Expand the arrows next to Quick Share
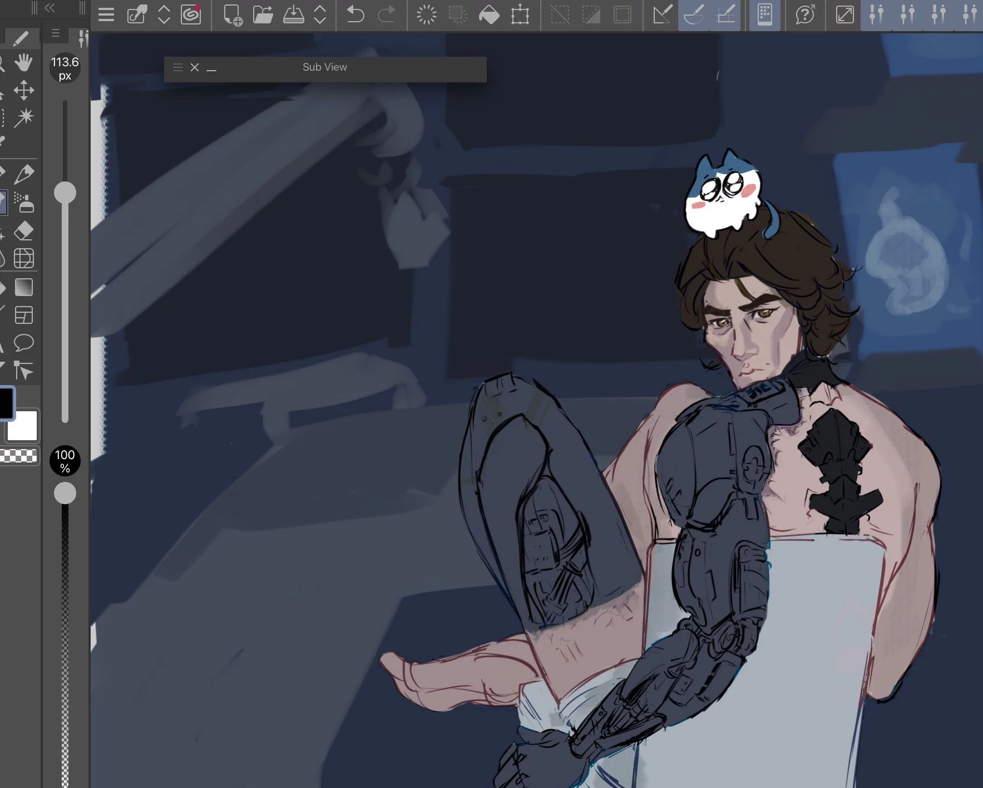Image resolution: width=983 pixels, height=788 pixels. (x=164, y=14)
